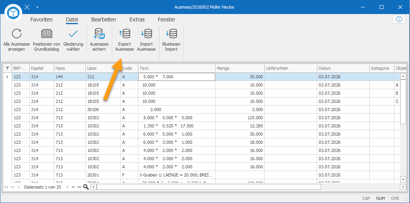
Task: Go to first record in navigator
Action: tap(6, 187)
